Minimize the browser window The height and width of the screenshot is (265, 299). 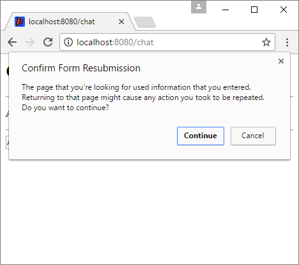click(x=226, y=10)
